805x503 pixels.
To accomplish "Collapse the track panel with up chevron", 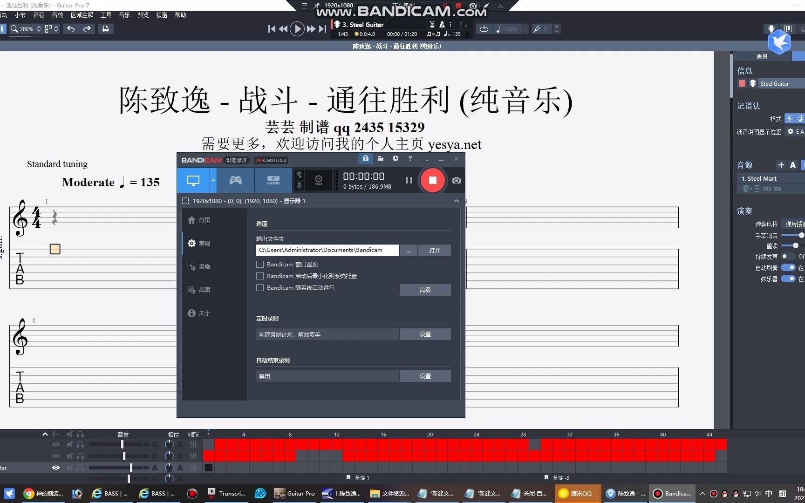I will click(45, 434).
